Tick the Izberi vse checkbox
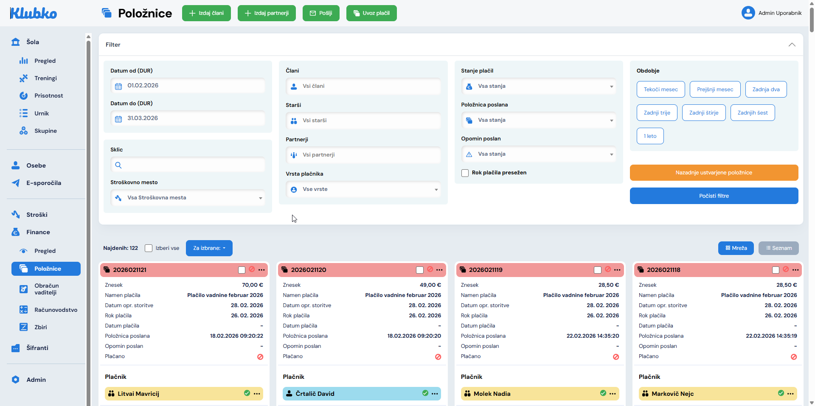Image resolution: width=815 pixels, height=406 pixels. coord(149,248)
